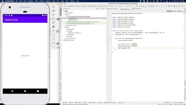
Task: Click the emulator sidebar overview square icon
Action: (x=53, y=43)
